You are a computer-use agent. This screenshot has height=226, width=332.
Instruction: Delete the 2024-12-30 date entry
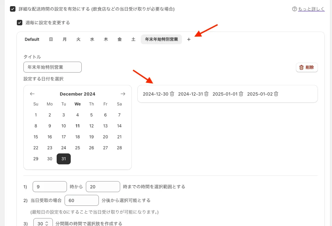point(172,94)
